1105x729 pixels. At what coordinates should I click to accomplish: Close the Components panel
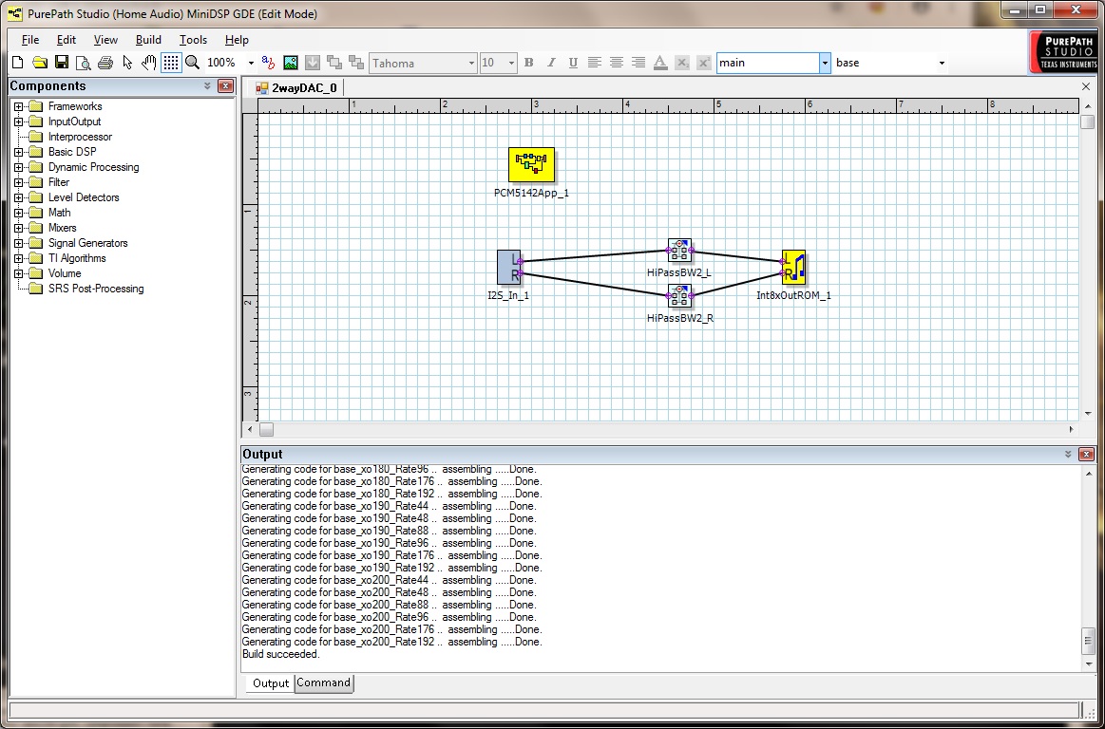(225, 86)
